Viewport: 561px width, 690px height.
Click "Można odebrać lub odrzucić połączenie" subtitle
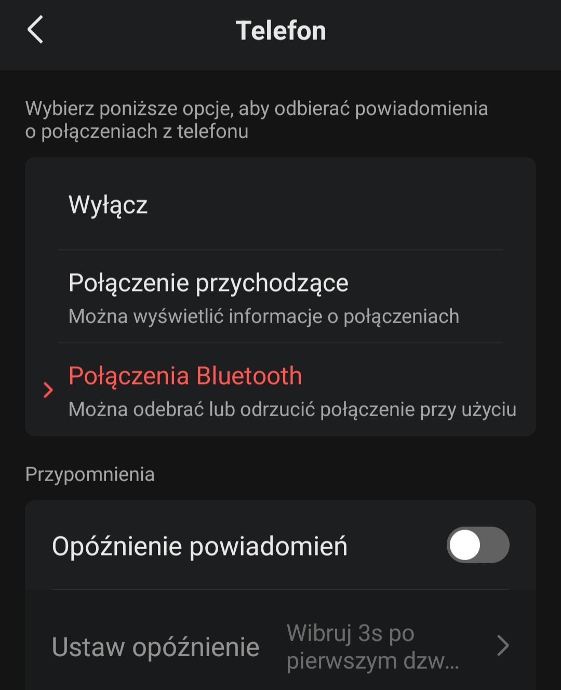[292, 409]
